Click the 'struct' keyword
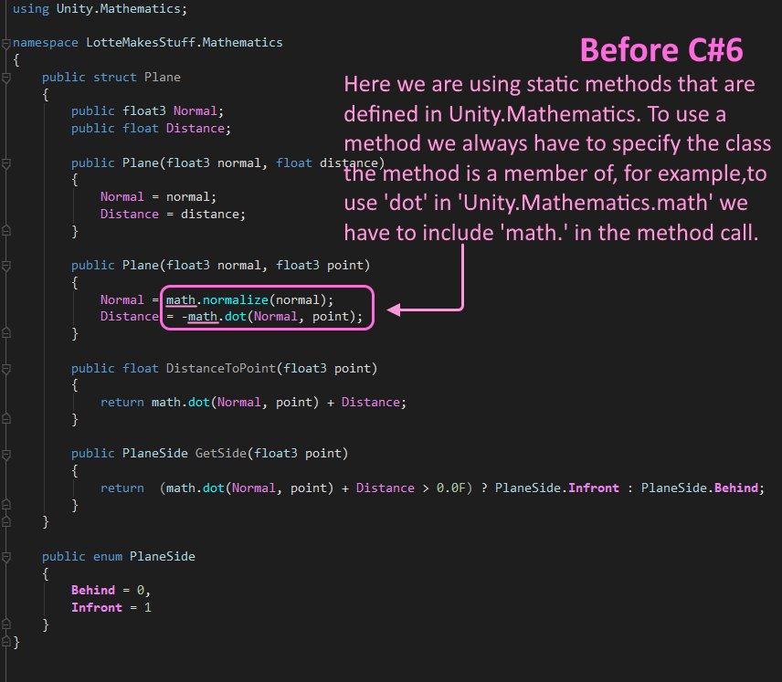This screenshot has width=782, height=682. pyautogui.click(x=115, y=78)
